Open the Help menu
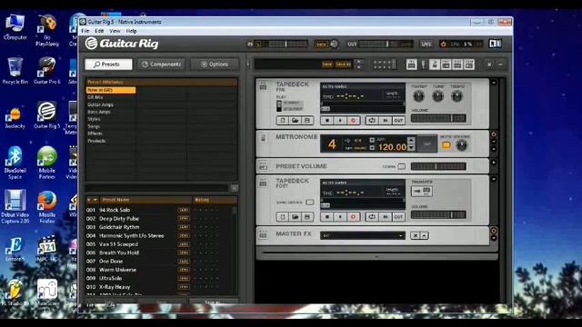Viewport: 582px width, 327px height. tap(131, 31)
